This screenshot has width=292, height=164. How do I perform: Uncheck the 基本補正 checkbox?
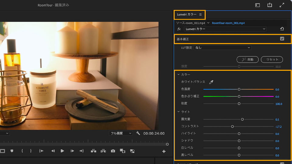click(x=282, y=39)
